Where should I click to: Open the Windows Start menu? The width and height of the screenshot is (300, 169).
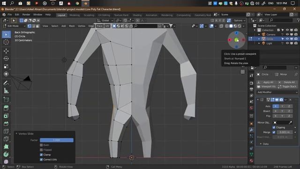4,3
